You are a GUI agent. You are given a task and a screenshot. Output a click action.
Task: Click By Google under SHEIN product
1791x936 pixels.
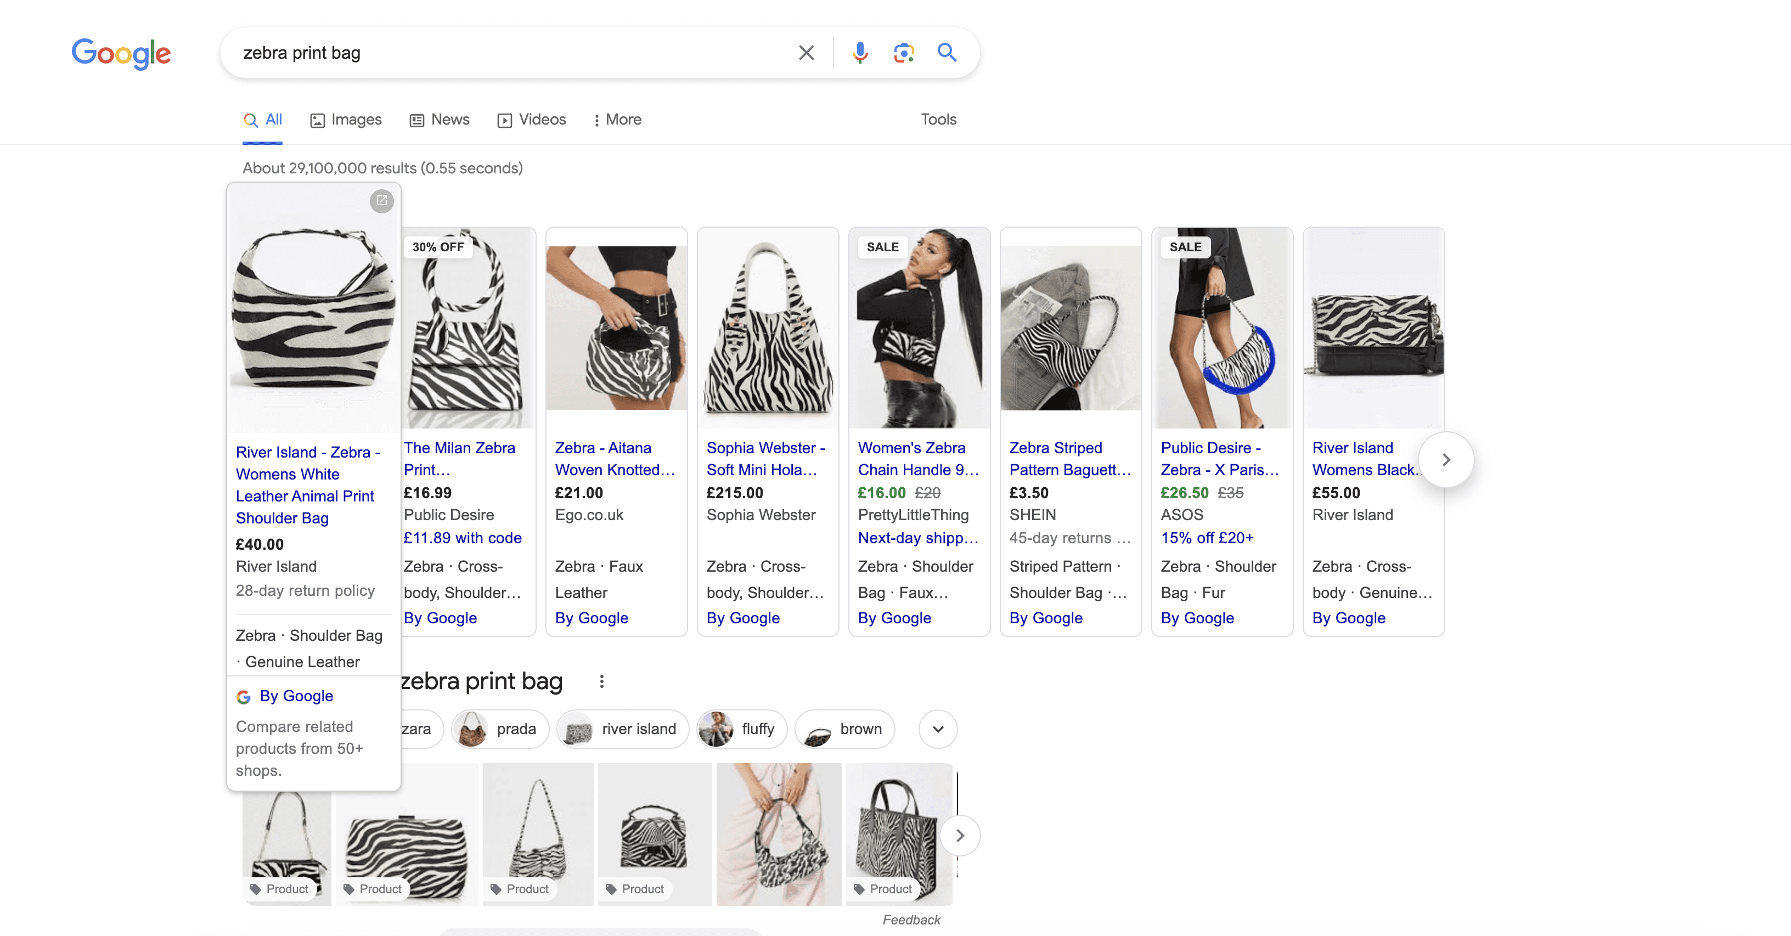coord(1046,618)
